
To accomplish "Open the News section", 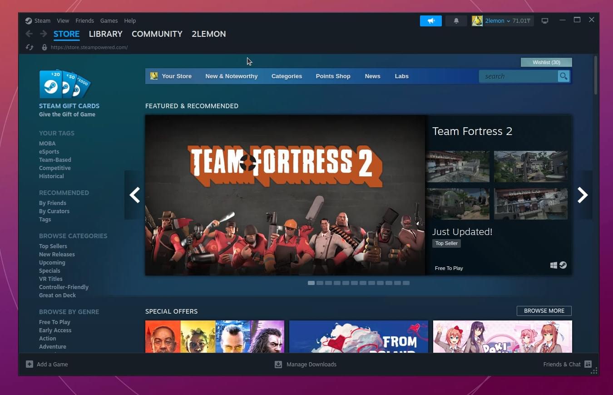I will [x=372, y=76].
